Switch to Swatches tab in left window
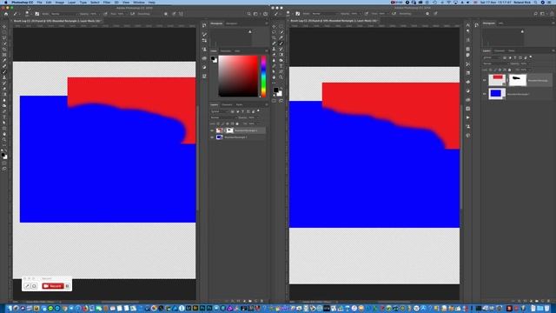Screen dimensions: 556x313 coord(226,50)
